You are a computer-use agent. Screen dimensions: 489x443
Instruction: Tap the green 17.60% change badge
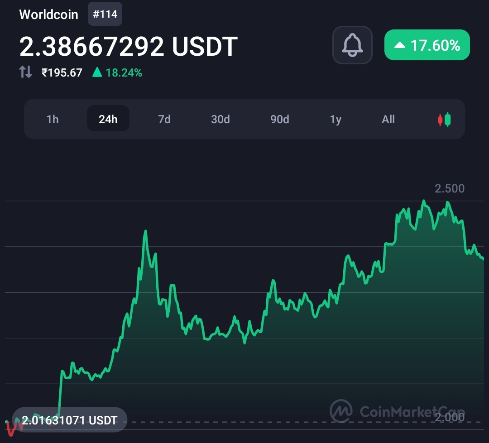[x=427, y=45]
